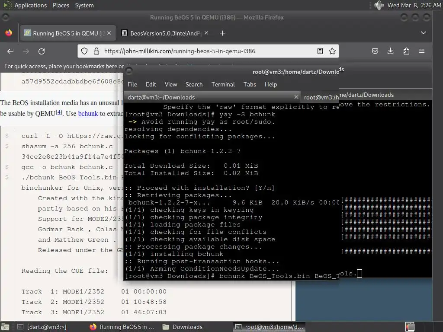The width and height of the screenshot is (443, 332).
Task: Click show desktop icon in bottom panel
Action: coord(5,327)
